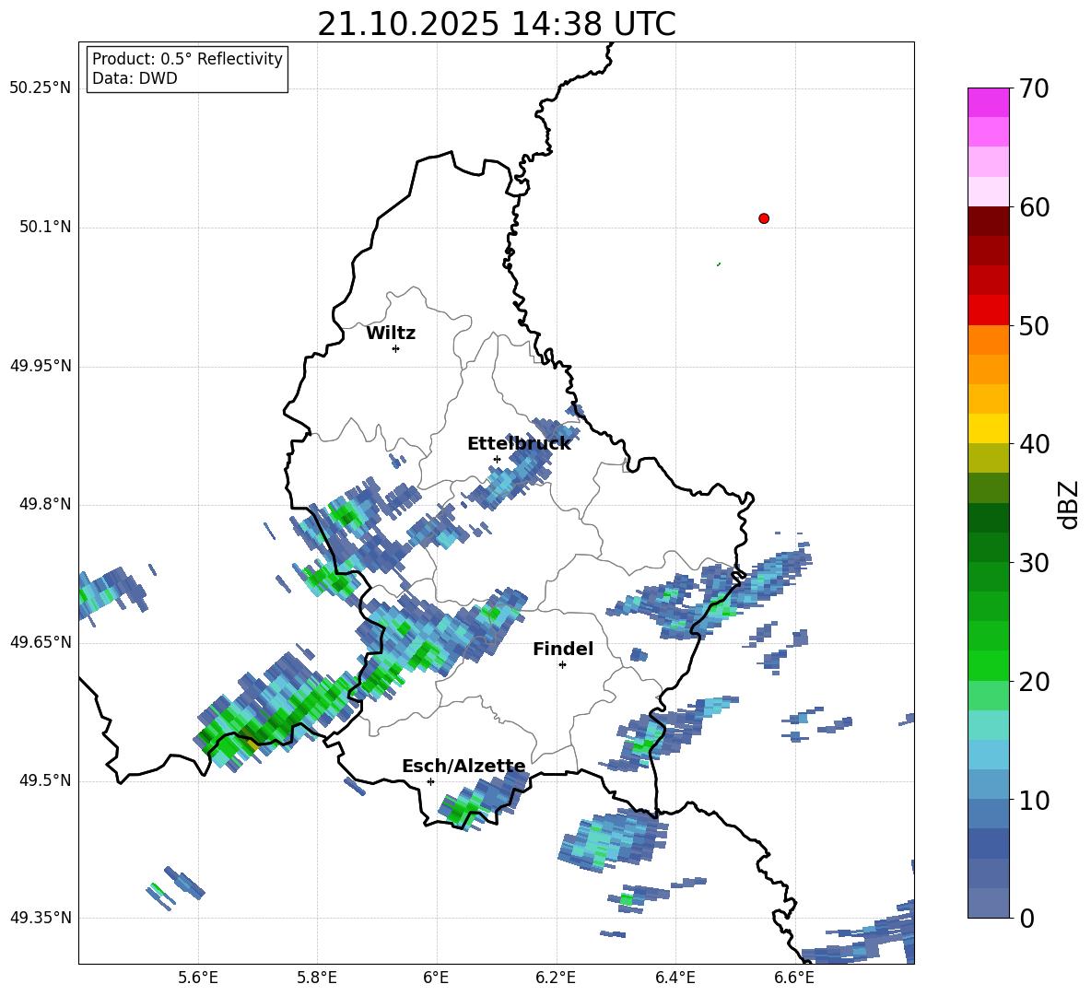
Task: Click the 5.8°E longitude label
Action: [x=317, y=978]
